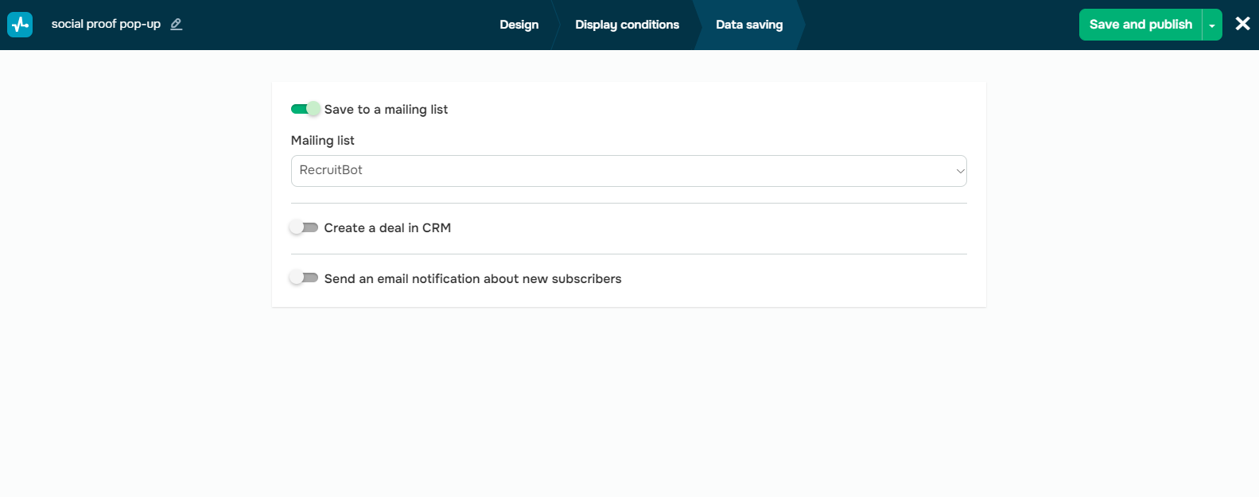Click the Mailing list field label
The height and width of the screenshot is (497, 1259).
[322, 141]
